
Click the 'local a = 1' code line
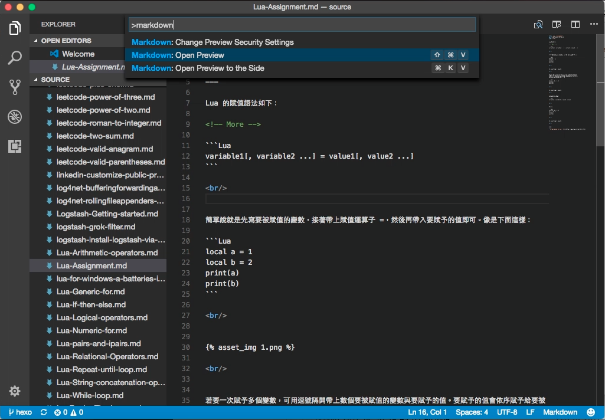coord(229,252)
